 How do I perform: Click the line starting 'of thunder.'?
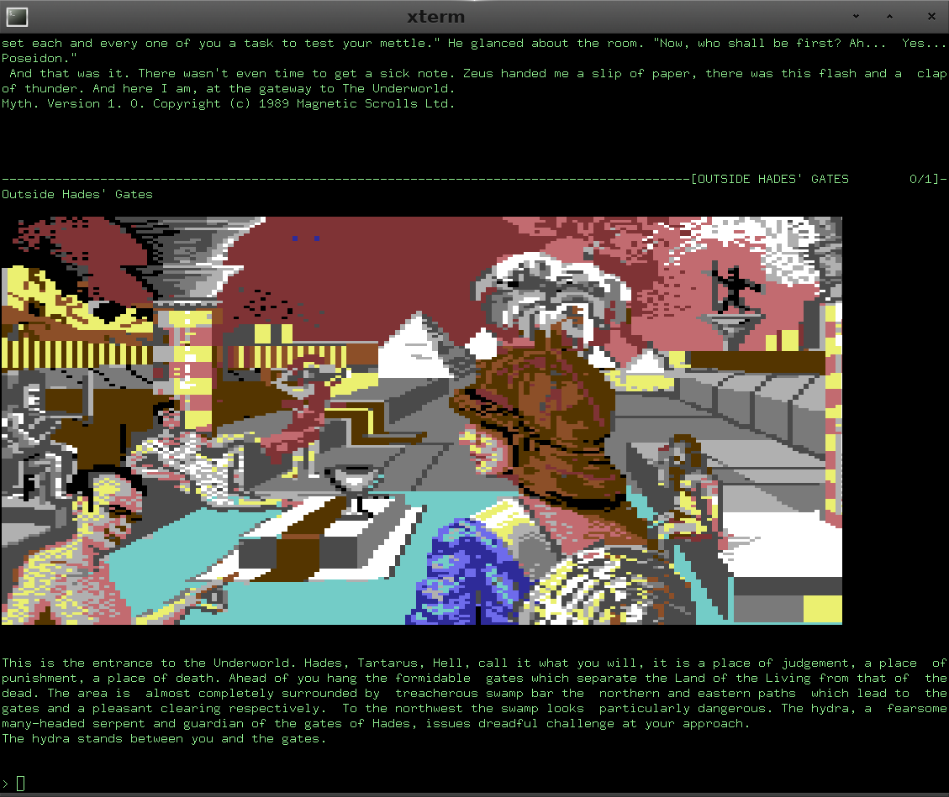(x=228, y=88)
